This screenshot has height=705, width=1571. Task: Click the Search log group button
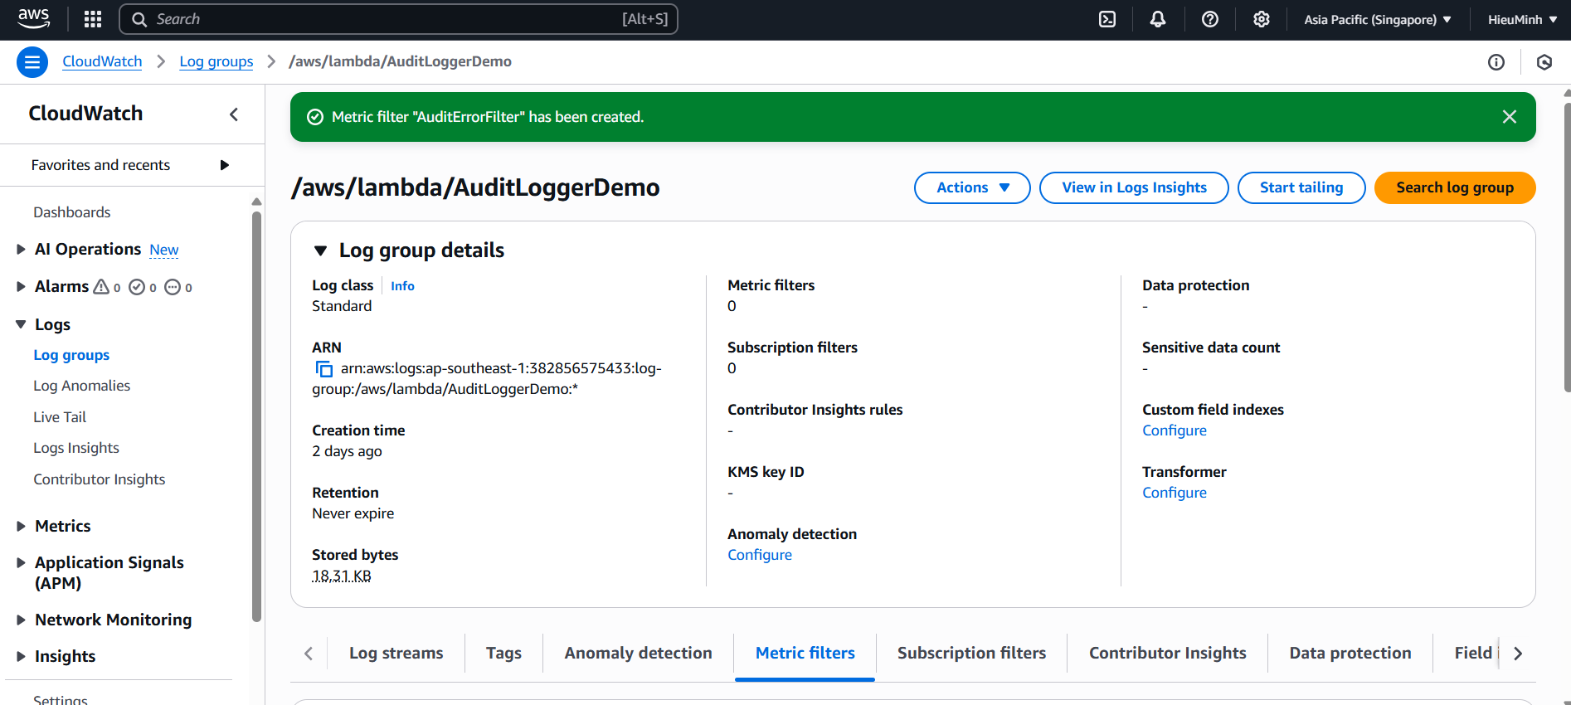[1455, 187]
